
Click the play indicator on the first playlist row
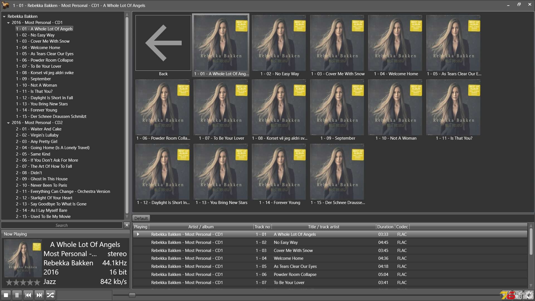pyautogui.click(x=138, y=234)
